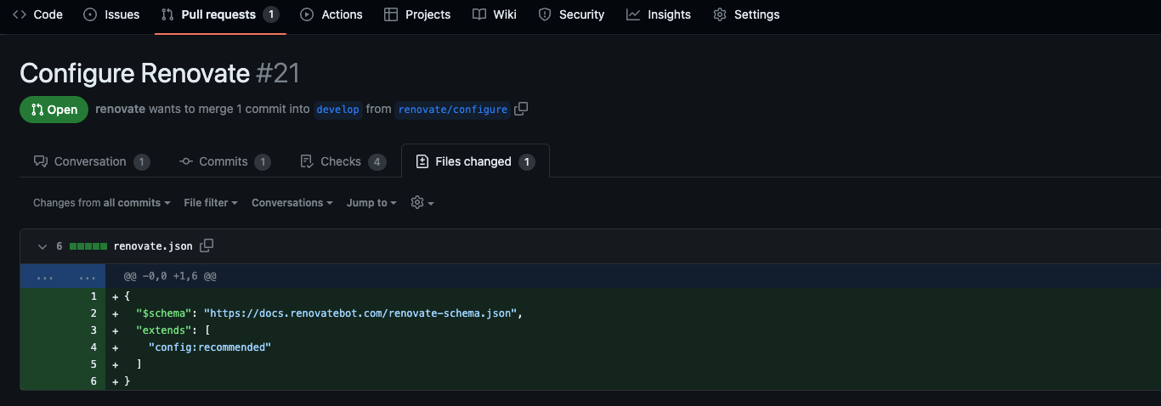Open the Security tab
The image size is (1161, 406).
(572, 14)
